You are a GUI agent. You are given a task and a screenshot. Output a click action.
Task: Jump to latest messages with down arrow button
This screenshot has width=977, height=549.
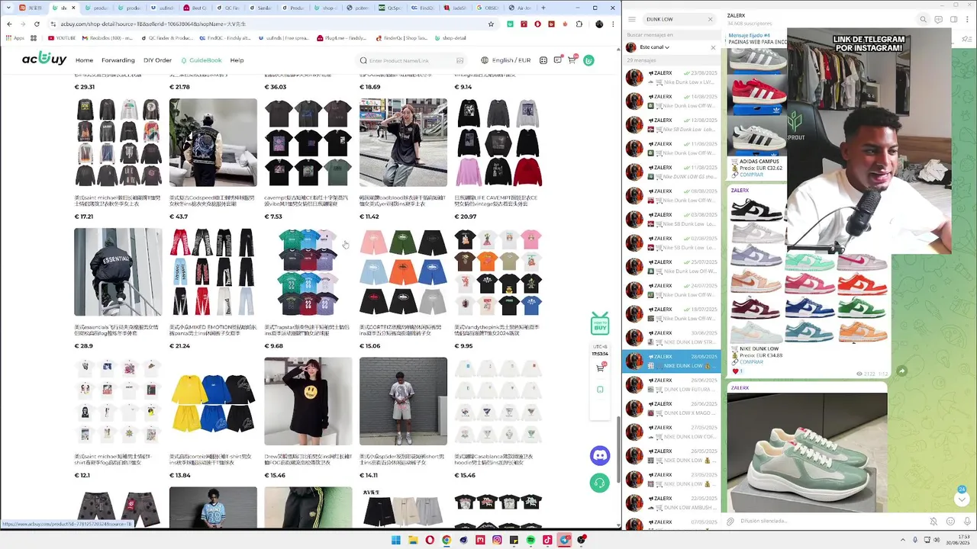(x=962, y=499)
